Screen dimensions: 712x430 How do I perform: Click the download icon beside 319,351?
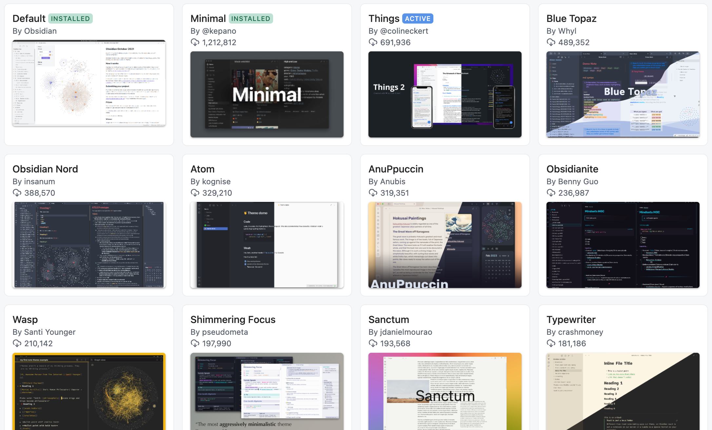tap(373, 193)
